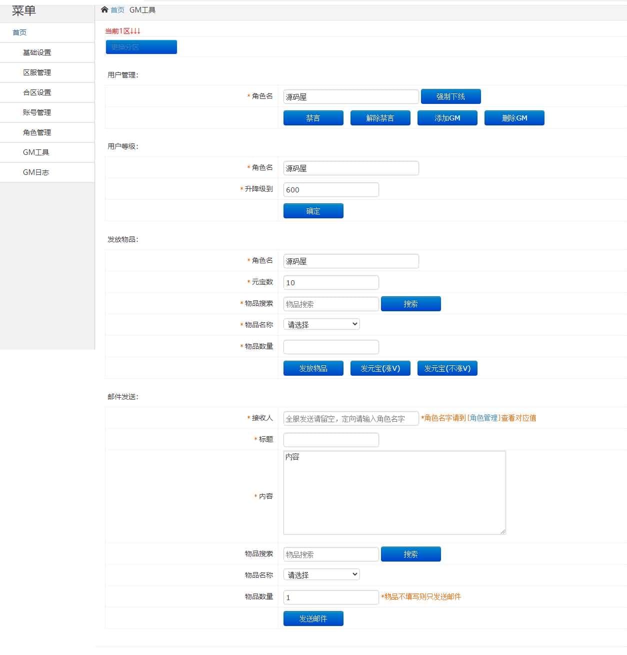Click 发元宝(涨V) to send ingots
The height and width of the screenshot is (655, 627).
pyautogui.click(x=380, y=368)
